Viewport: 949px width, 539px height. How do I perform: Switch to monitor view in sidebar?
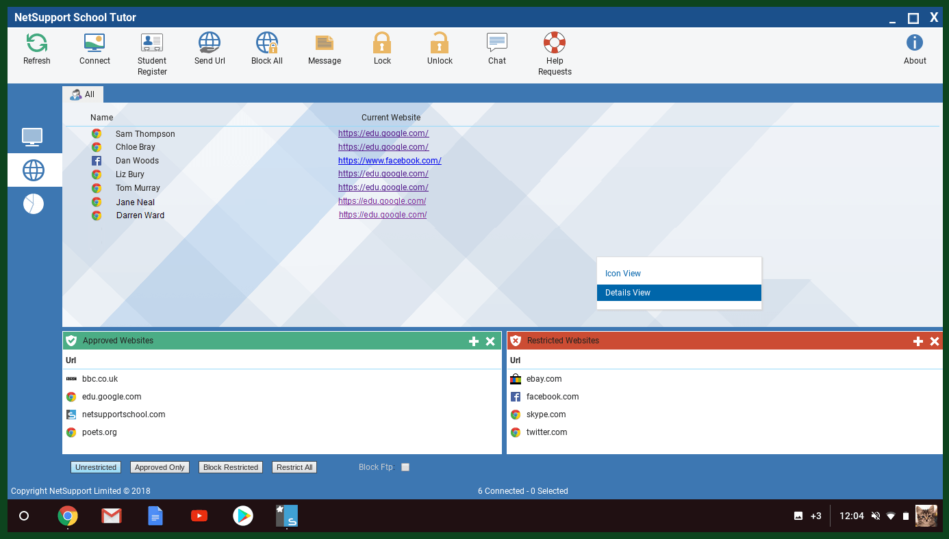[x=33, y=137]
